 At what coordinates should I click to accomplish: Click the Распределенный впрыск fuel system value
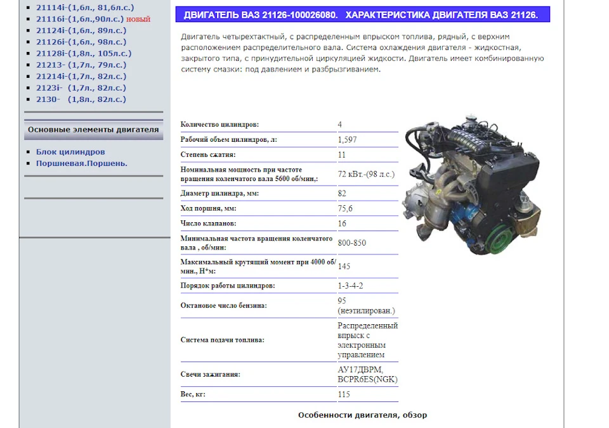tap(368, 340)
